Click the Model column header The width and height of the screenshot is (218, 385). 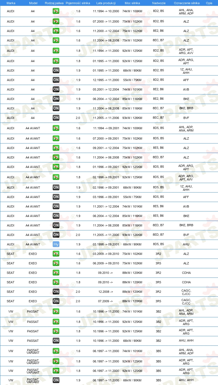pyautogui.click(x=33, y=3)
